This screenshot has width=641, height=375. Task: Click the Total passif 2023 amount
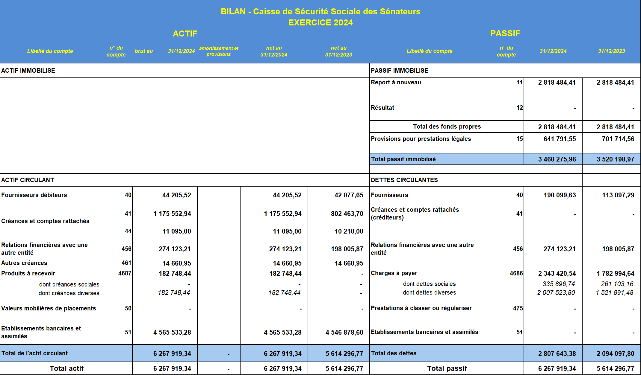pos(615,369)
